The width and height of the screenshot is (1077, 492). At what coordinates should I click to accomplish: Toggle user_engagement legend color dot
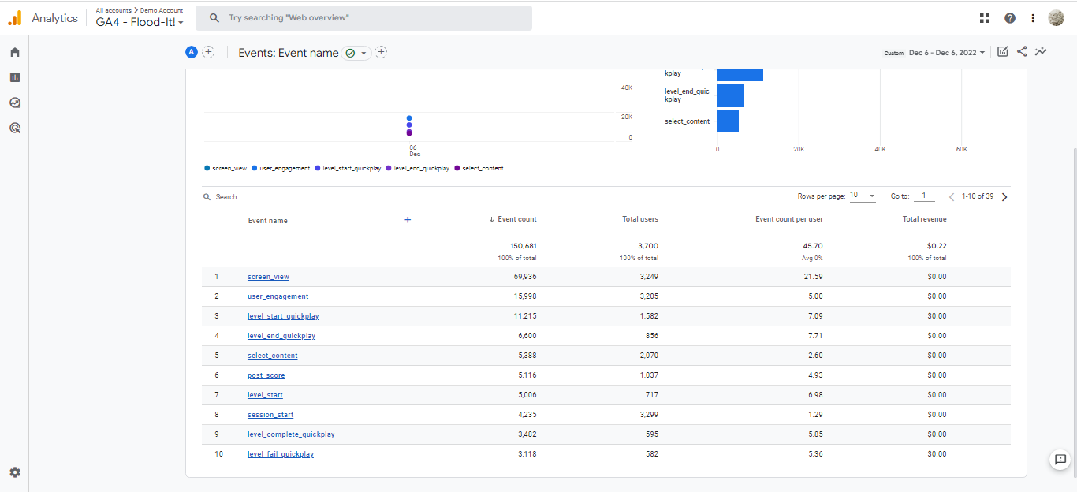tap(255, 168)
